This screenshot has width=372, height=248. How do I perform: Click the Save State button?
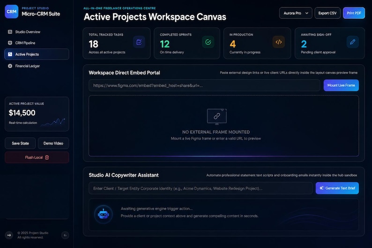[20, 143]
